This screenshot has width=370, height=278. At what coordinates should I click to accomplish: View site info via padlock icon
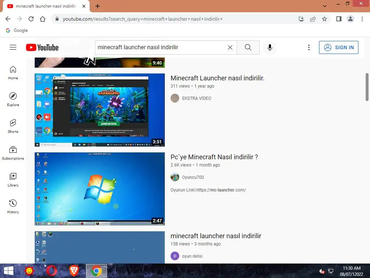pos(57,19)
